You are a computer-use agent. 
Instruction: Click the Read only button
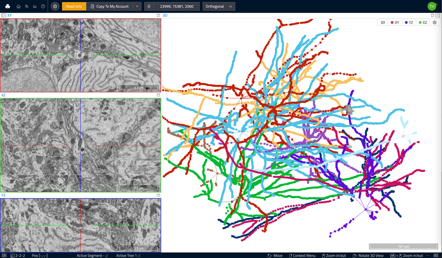[x=74, y=6]
